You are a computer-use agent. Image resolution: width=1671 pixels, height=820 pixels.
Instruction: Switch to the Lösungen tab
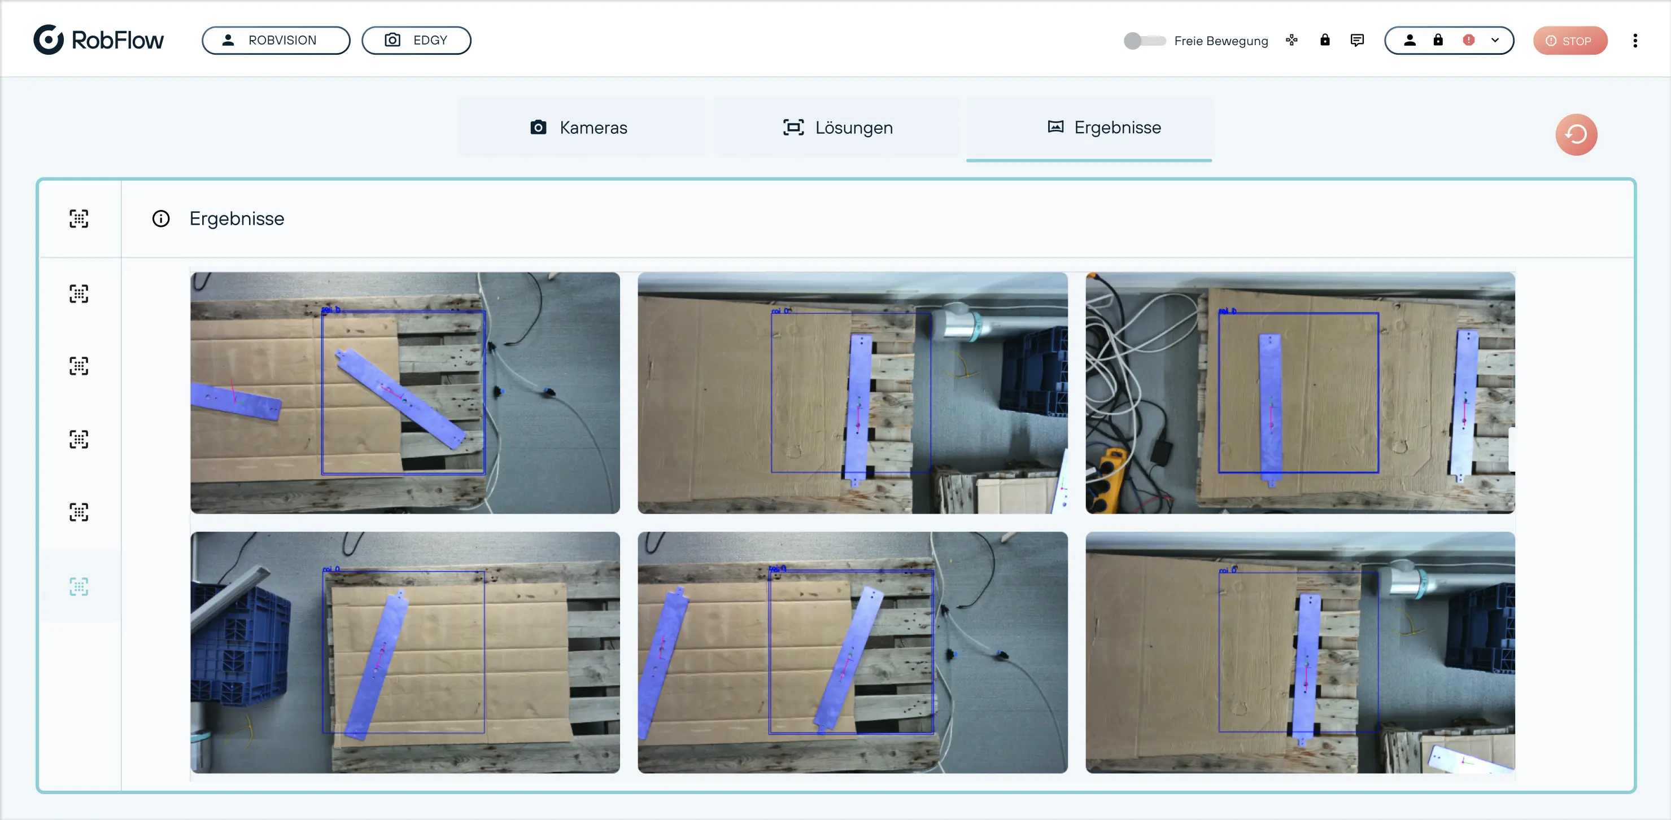[x=837, y=128]
